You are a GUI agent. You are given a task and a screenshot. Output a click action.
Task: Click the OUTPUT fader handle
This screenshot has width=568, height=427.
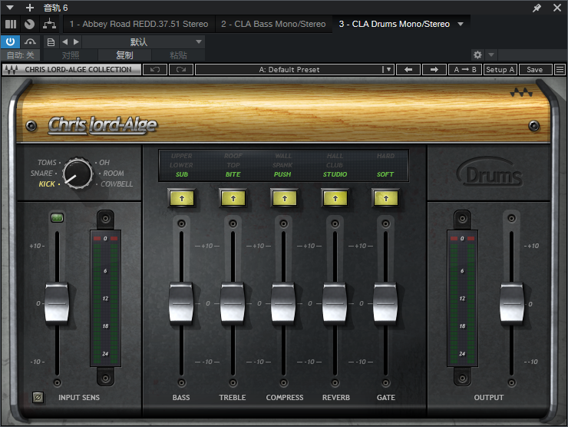(512, 303)
